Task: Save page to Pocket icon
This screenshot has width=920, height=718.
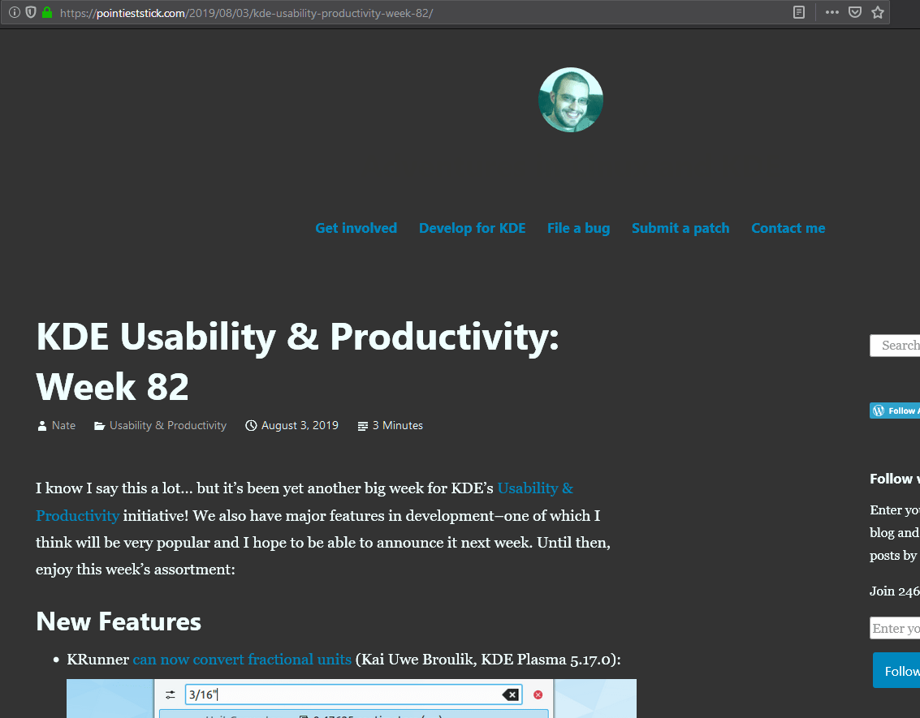Action: point(855,12)
